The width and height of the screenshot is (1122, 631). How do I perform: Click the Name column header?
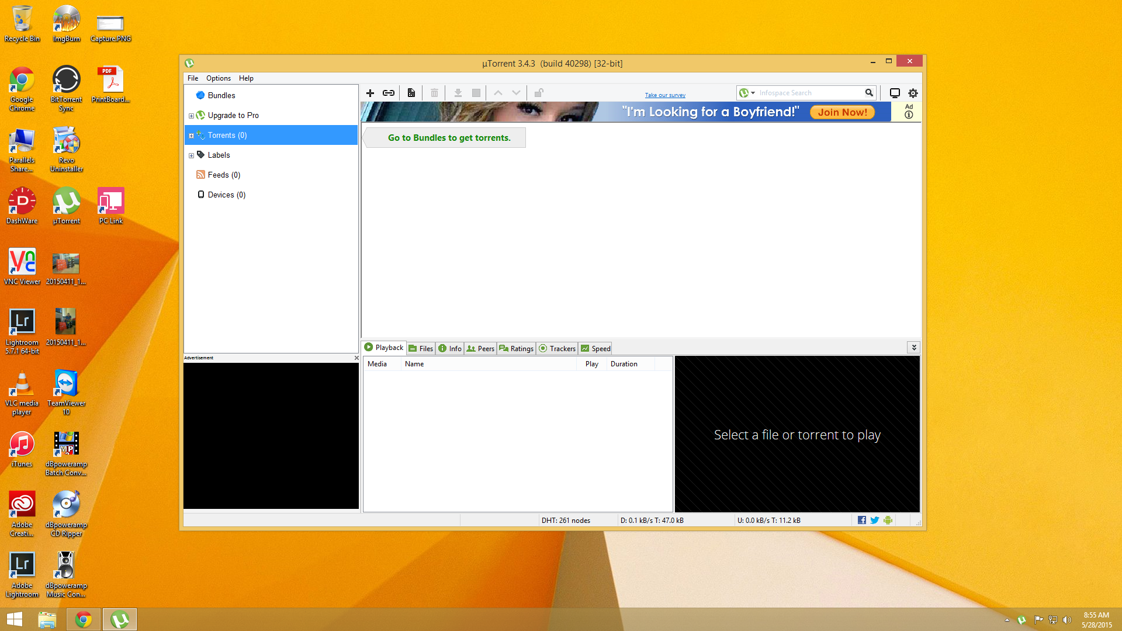tap(489, 364)
